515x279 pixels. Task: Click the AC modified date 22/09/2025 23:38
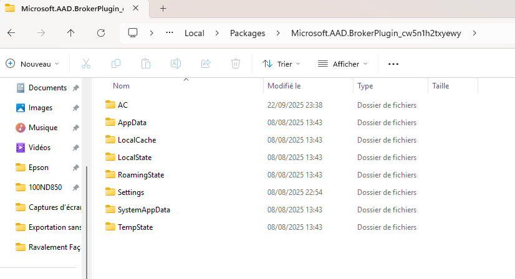295,105
